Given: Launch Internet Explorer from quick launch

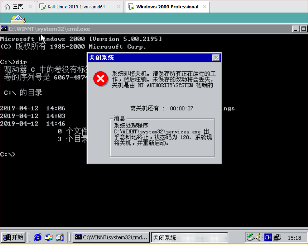Looking at the screenshot, I should click(x=38, y=237).
